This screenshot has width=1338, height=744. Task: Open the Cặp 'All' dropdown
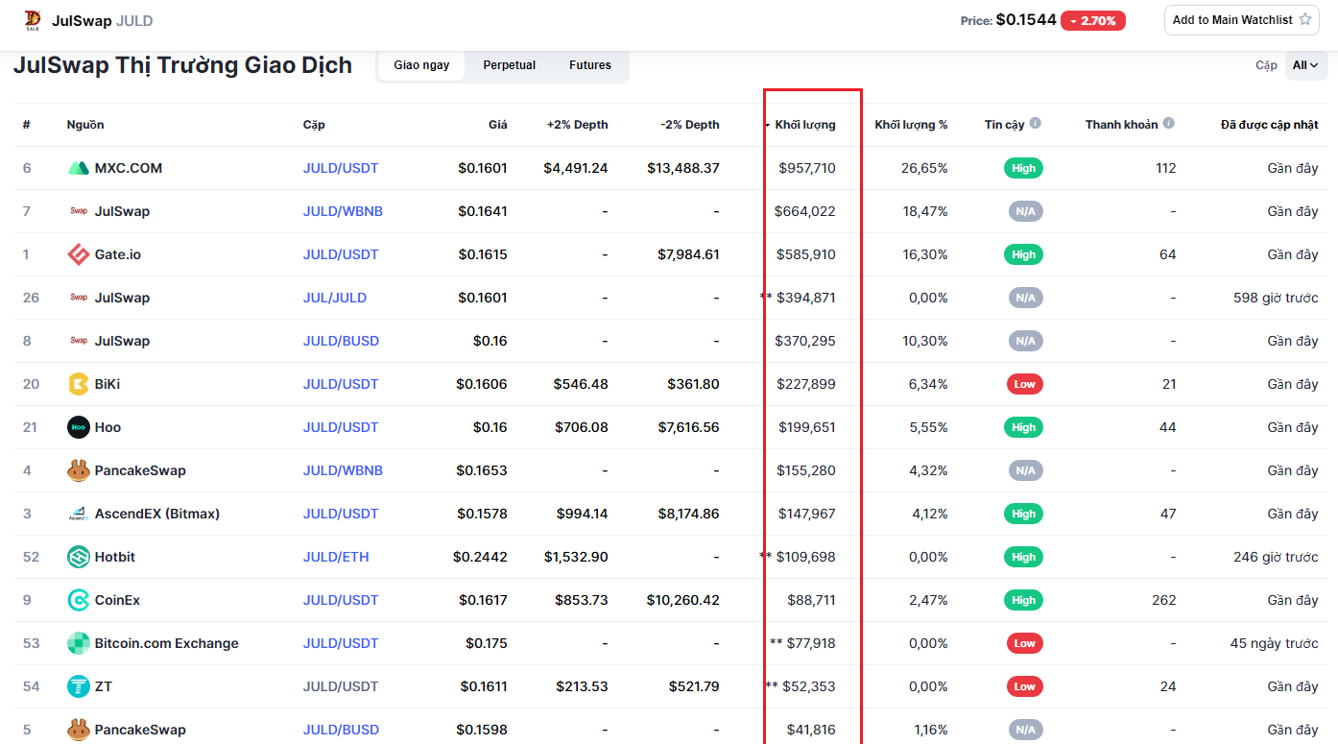pyautogui.click(x=1305, y=65)
